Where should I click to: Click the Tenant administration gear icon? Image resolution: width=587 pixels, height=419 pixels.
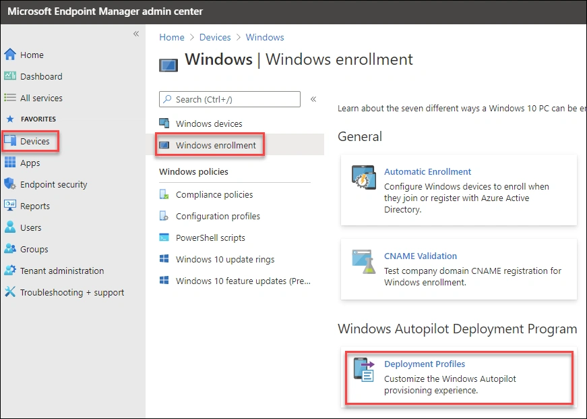click(x=10, y=271)
